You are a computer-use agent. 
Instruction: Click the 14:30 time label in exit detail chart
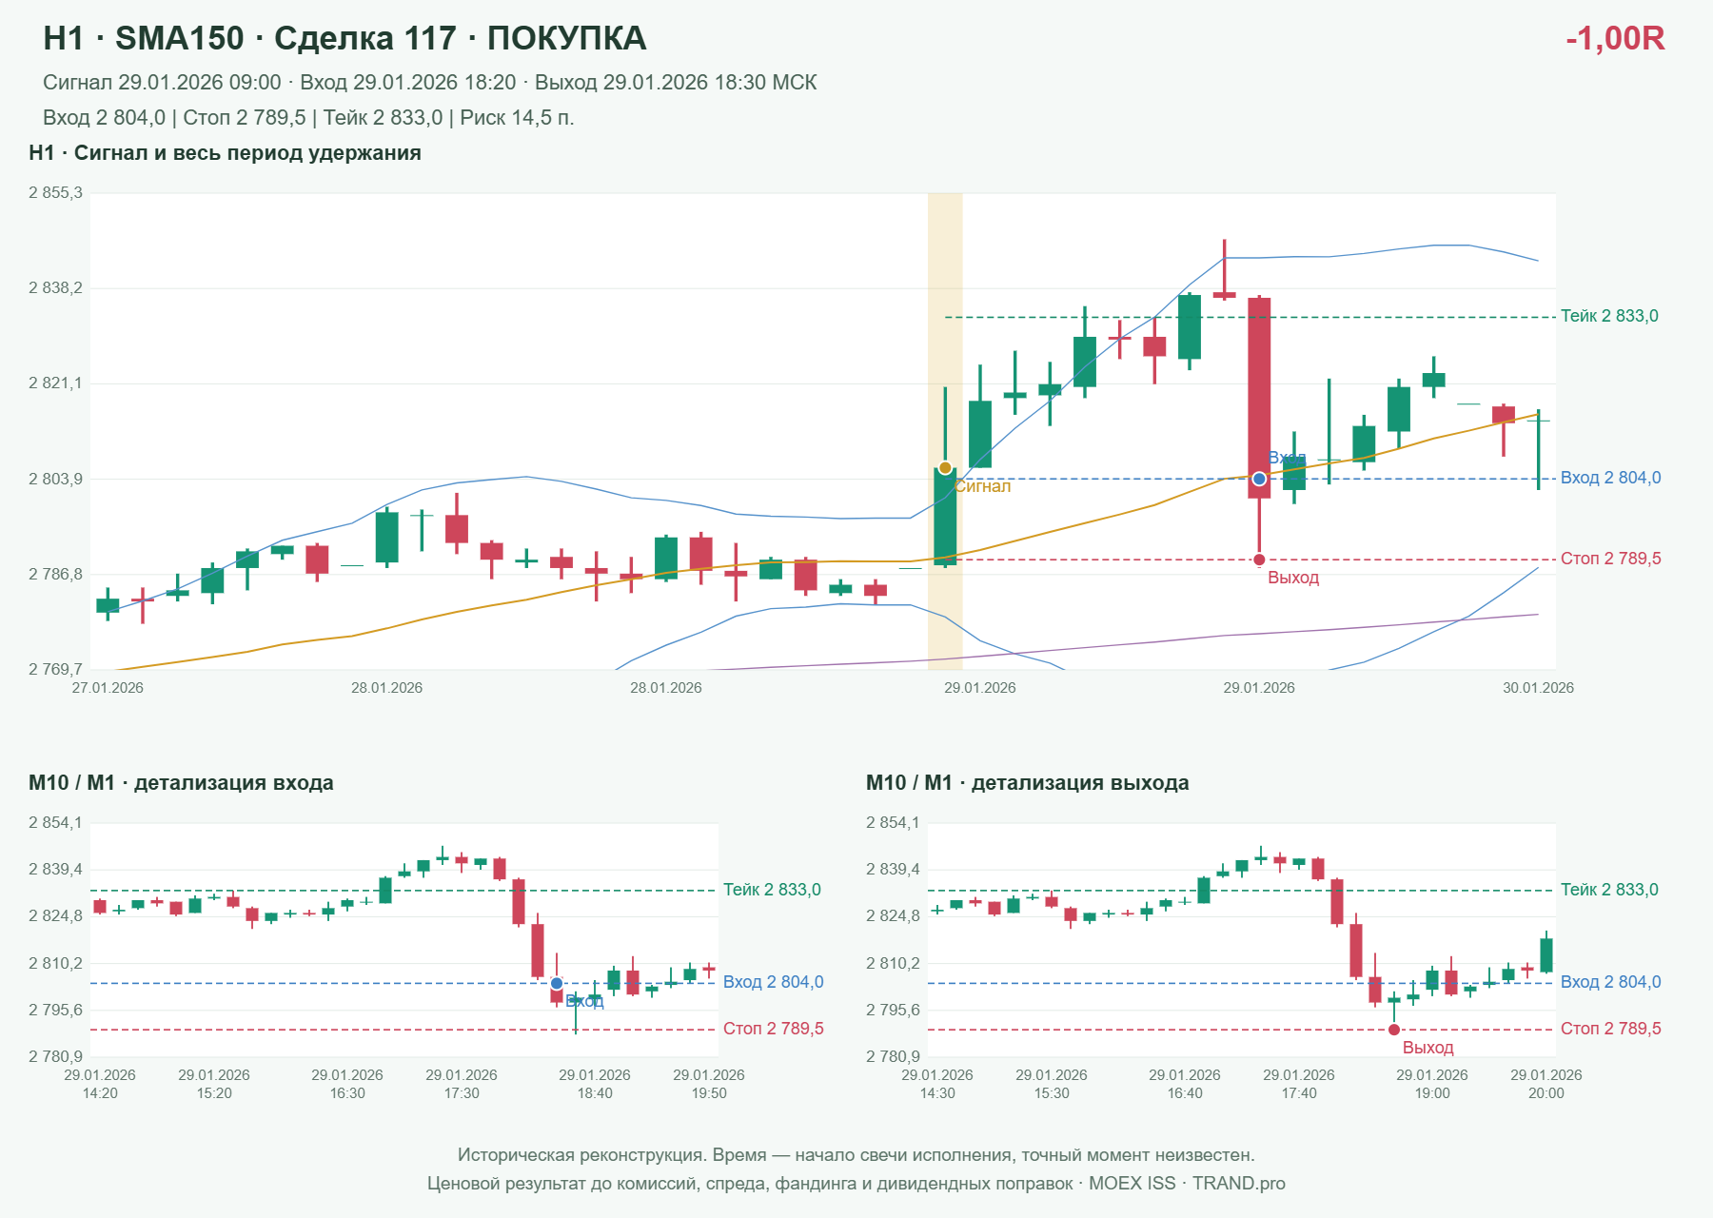pyautogui.click(x=937, y=1093)
